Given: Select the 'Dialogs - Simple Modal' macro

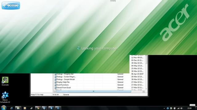Looking at the screenshot, I should click(x=66, y=79).
